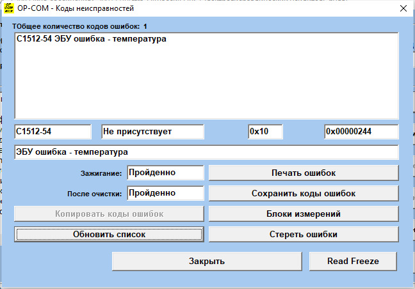The height and width of the screenshot is (289, 415).
Task: Save codes via Сохранить коды ошибок
Action: tap(304, 193)
